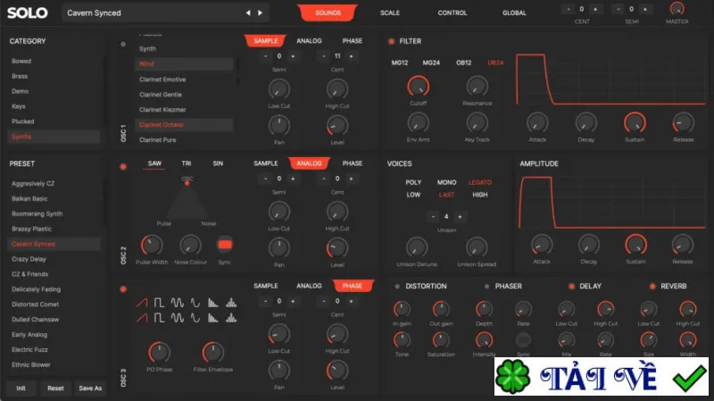Increase global Cent value with plus

point(595,9)
